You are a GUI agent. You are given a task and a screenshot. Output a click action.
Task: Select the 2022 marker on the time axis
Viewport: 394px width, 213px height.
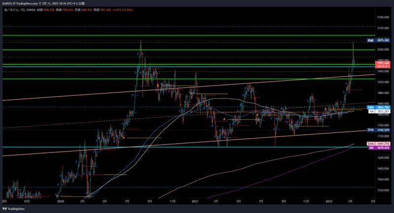329,201
